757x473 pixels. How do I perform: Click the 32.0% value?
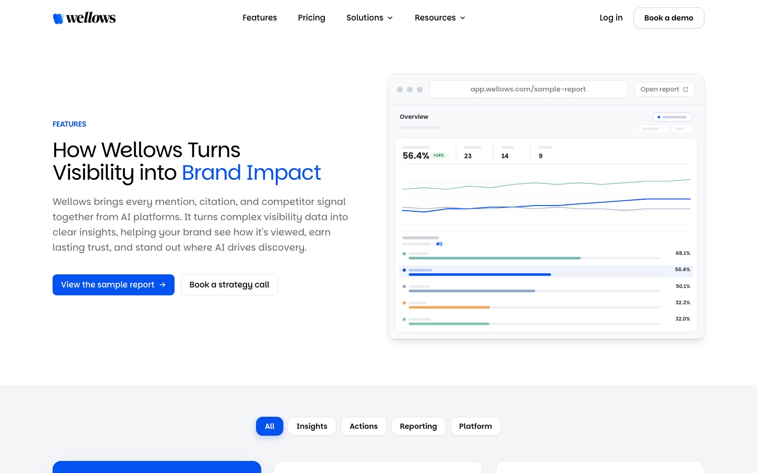683,319
